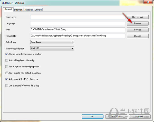Click the Home page input field
This screenshot has height=122, width=154.
pos(78,17)
